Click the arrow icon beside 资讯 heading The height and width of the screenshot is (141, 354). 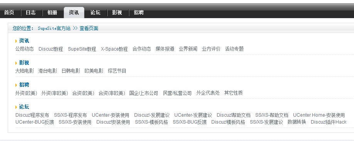(16, 41)
